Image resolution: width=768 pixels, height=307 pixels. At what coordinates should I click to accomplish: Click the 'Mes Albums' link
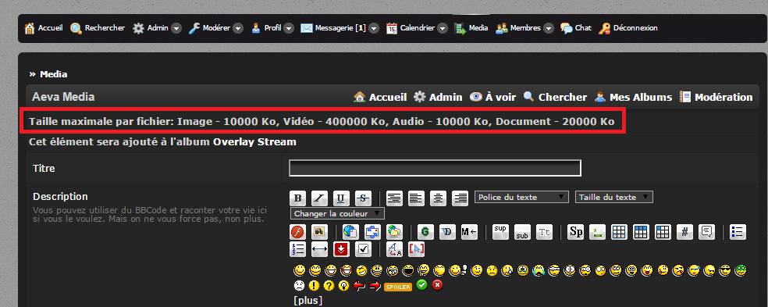[x=633, y=97]
